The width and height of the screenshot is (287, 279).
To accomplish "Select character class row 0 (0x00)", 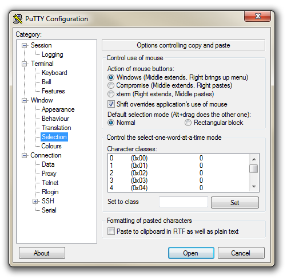I will [178, 158].
